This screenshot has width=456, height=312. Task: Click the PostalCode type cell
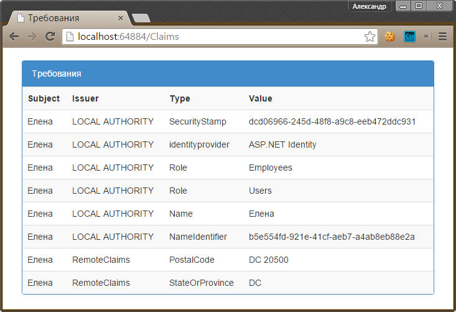[x=192, y=260]
